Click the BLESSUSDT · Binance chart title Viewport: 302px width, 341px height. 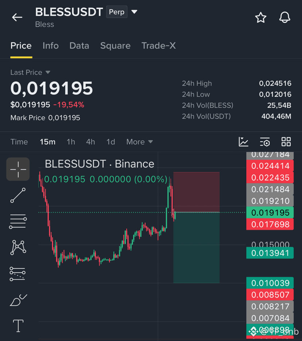[100, 164]
